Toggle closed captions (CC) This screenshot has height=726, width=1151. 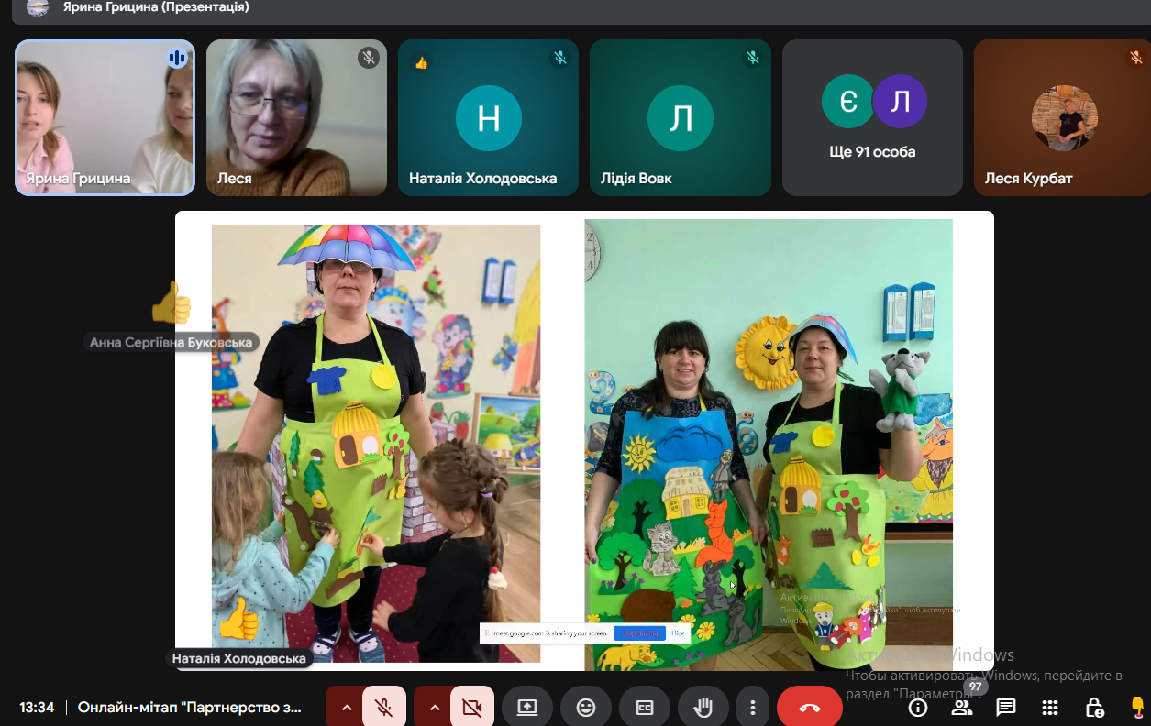pos(645,707)
